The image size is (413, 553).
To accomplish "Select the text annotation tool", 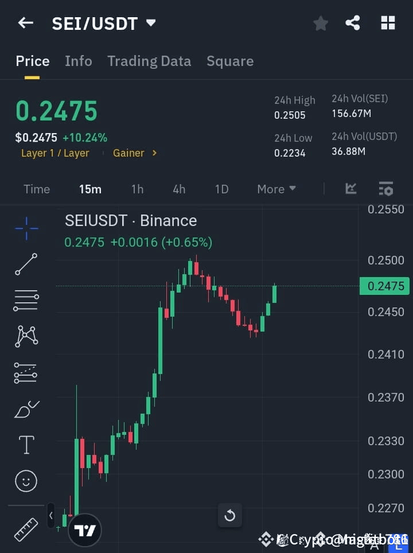I will [26, 445].
